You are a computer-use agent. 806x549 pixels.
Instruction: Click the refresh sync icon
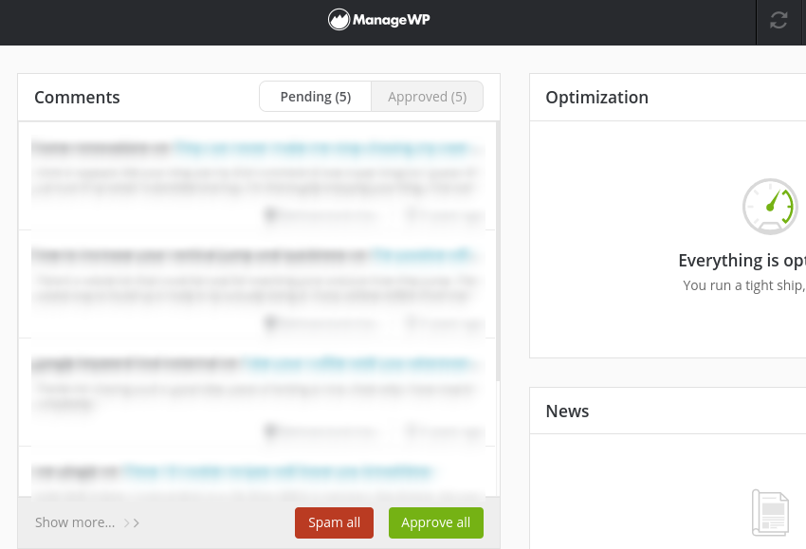(779, 20)
